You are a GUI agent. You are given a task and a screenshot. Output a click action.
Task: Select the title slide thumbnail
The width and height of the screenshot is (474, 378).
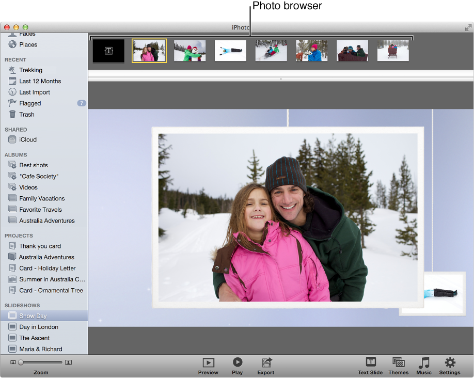(x=108, y=50)
